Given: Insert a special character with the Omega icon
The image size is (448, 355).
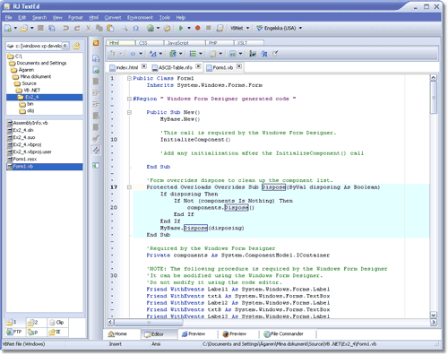Looking at the screenshot, I should 136,28.
